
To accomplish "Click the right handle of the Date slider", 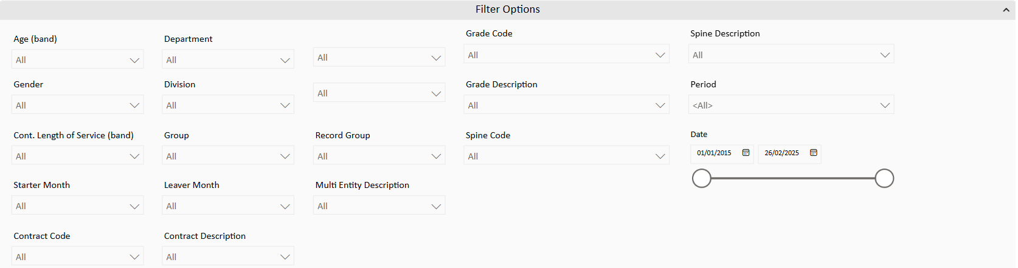I will pos(884,178).
